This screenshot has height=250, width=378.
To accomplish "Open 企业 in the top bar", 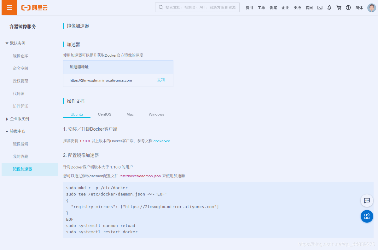I will pos(285,8).
